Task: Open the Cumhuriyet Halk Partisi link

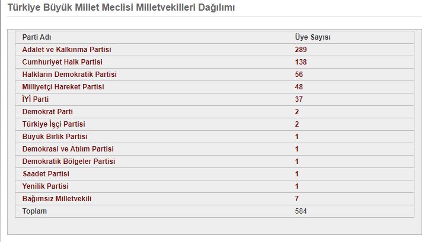Action: click(x=62, y=62)
